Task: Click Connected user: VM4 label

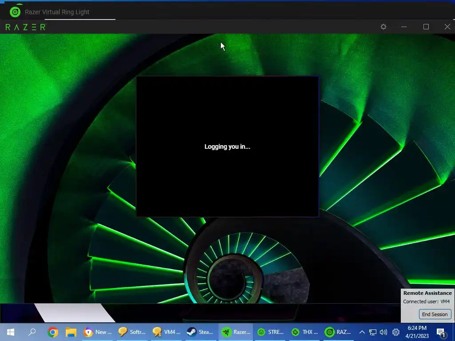Action: coord(426,301)
